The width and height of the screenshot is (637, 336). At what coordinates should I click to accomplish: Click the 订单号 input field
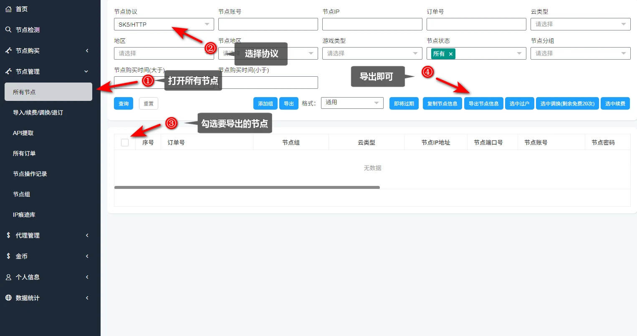click(476, 24)
